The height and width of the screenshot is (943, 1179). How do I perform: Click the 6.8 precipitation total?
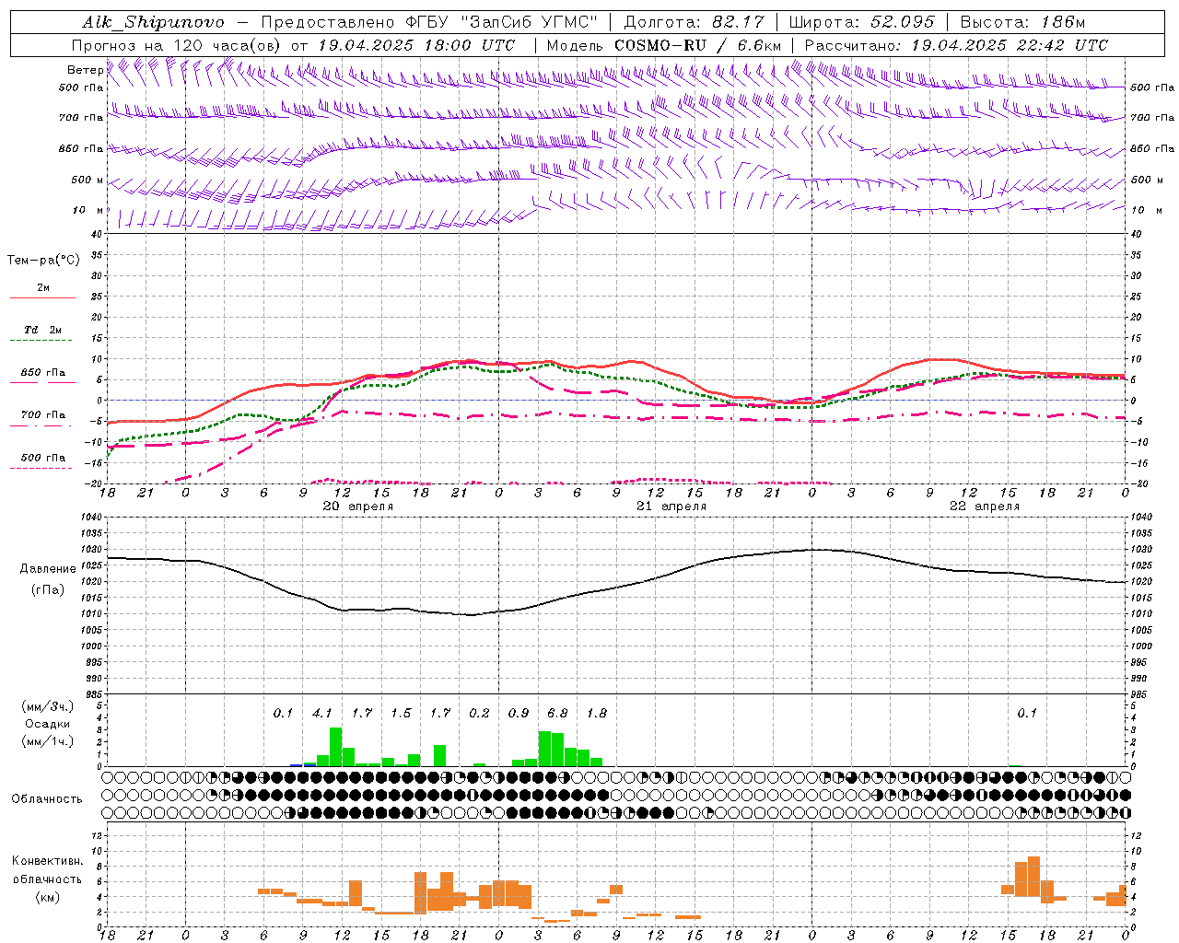pyautogui.click(x=557, y=714)
